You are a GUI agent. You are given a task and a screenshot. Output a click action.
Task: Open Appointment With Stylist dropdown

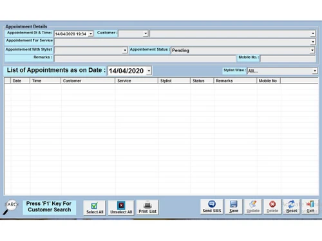[x=125, y=50]
